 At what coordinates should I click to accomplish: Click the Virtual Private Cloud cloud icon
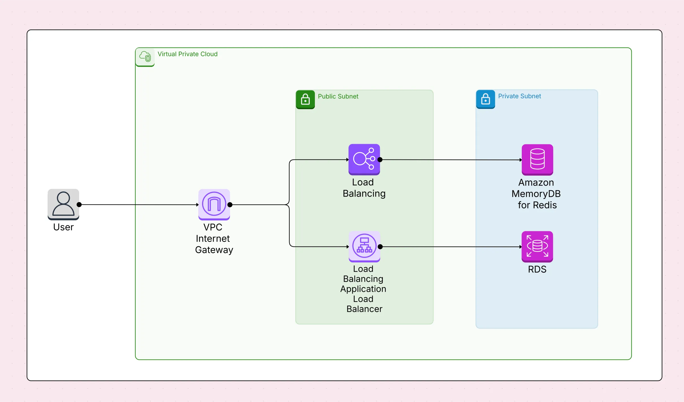145,57
